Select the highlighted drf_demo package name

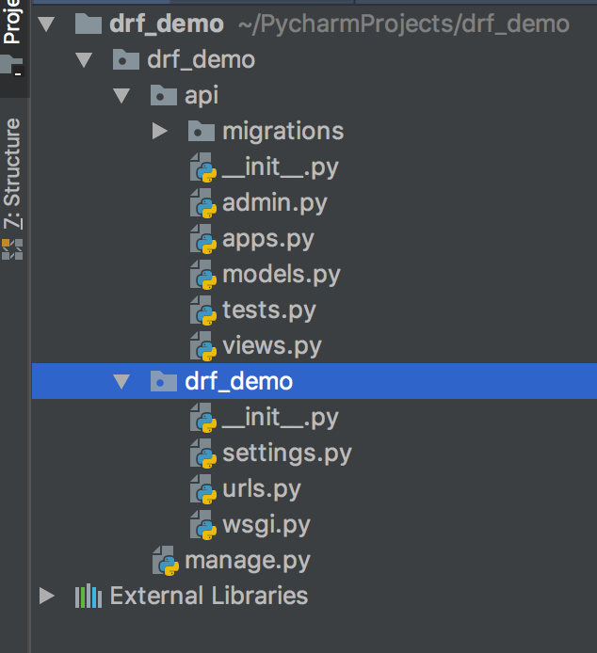click(238, 382)
